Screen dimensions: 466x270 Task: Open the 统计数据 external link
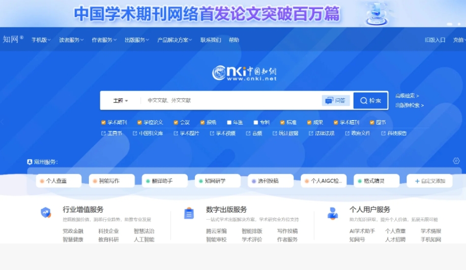tap(285, 133)
